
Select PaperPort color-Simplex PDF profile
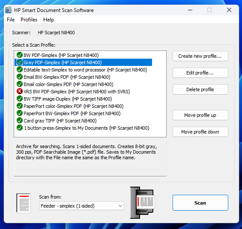74,106
